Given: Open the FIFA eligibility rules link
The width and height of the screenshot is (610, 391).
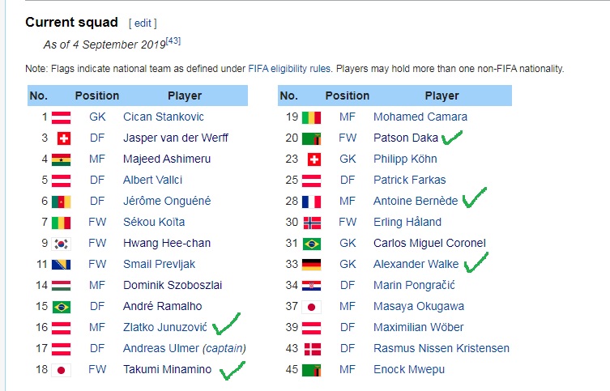Looking at the screenshot, I should [289, 69].
